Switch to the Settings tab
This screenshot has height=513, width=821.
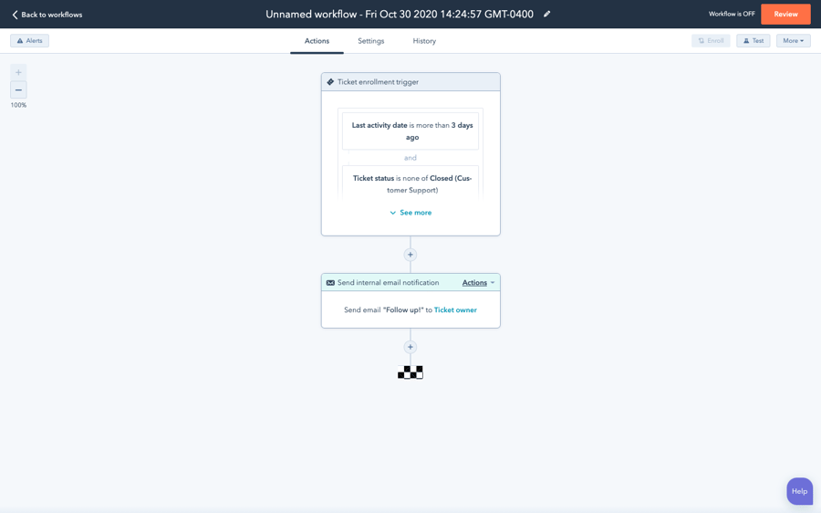tap(370, 41)
